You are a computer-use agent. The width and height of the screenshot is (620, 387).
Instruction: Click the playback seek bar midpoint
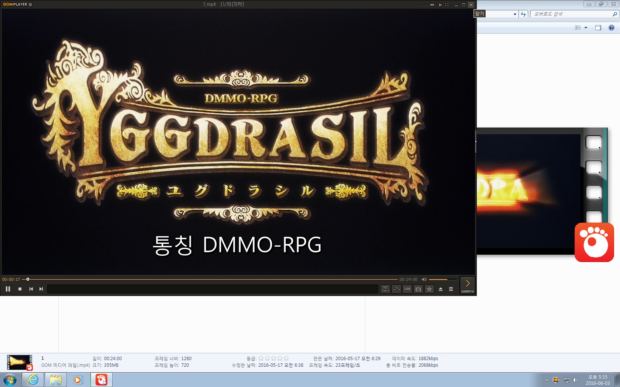[210, 279]
